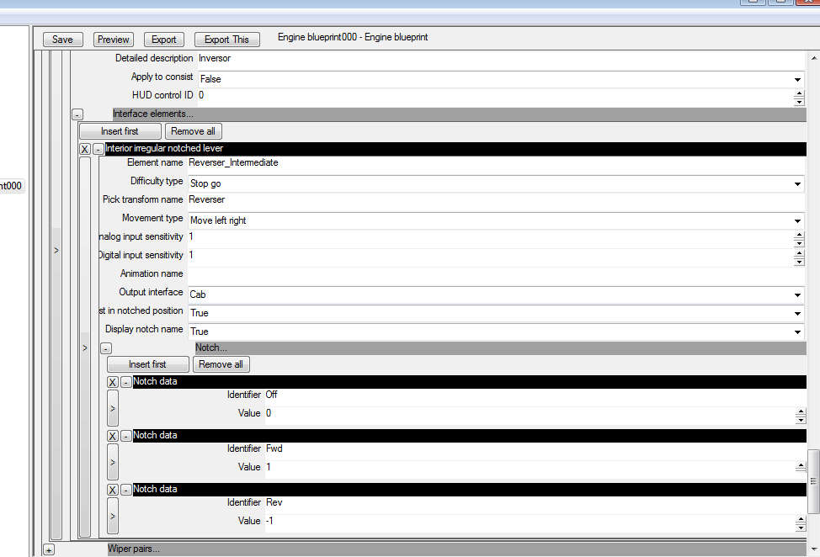820x557 pixels.
Task: Expand the Wiper pairs section
Action: (48, 549)
